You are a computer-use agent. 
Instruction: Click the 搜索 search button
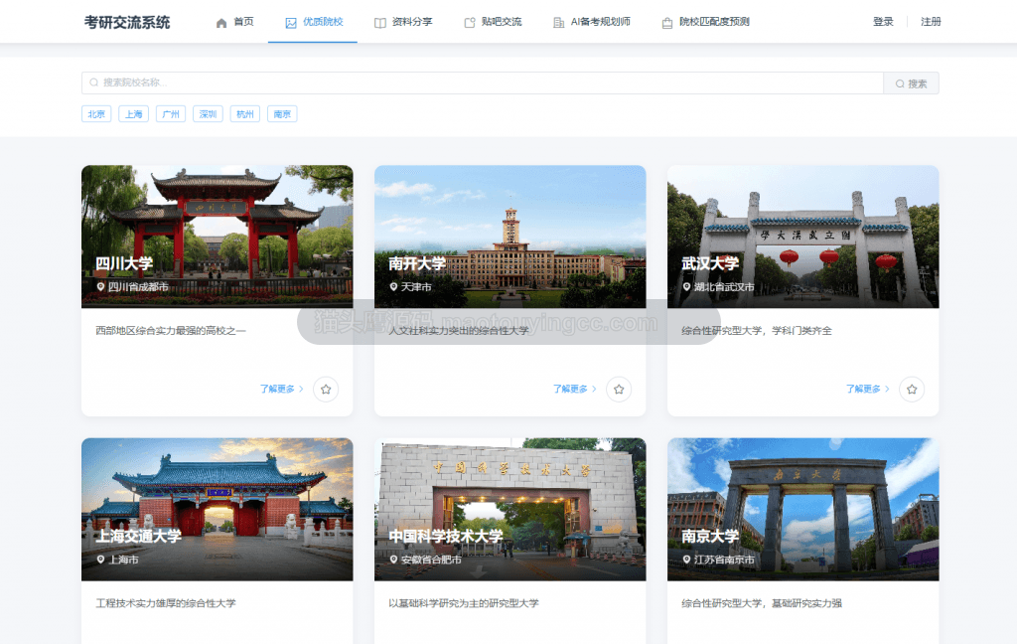coord(912,83)
